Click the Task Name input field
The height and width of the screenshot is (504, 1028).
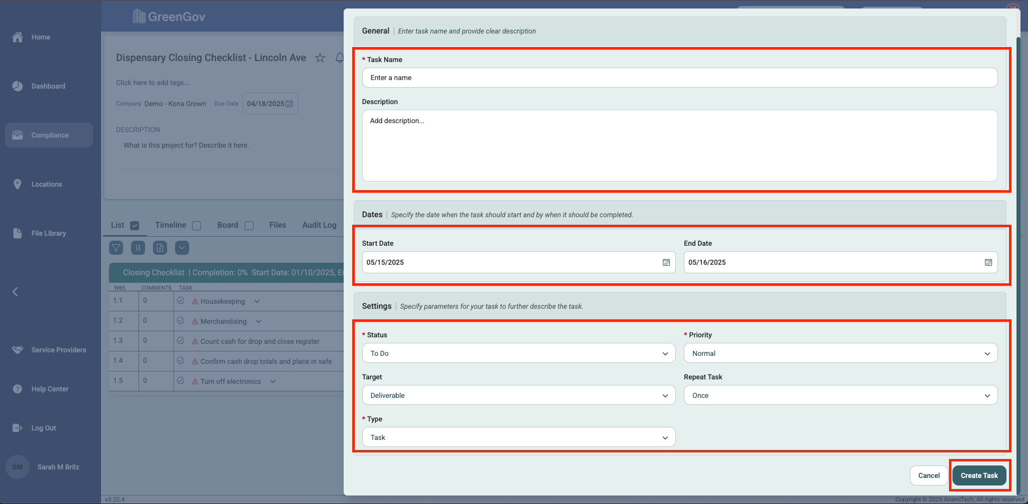pos(679,78)
